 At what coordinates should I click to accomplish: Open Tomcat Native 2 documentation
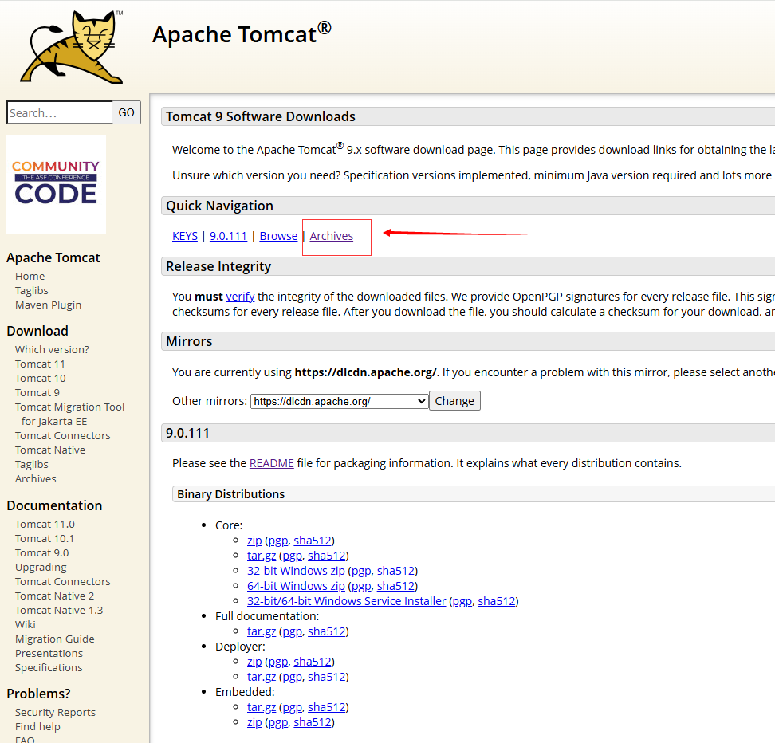55,596
